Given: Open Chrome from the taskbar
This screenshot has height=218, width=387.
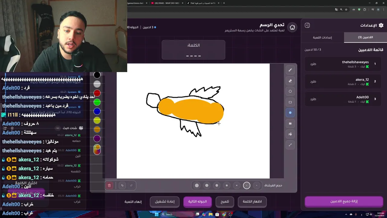Looking at the screenshot, I should coord(224,214).
